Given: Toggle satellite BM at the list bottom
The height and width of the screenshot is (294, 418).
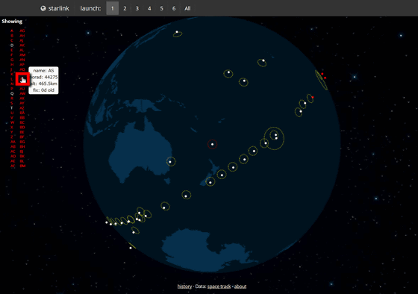Looking at the screenshot, I should point(22,166).
